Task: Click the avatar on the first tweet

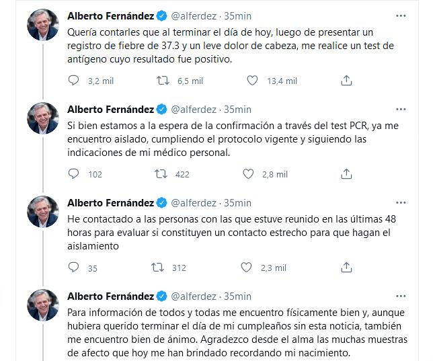Action: click(x=42, y=25)
